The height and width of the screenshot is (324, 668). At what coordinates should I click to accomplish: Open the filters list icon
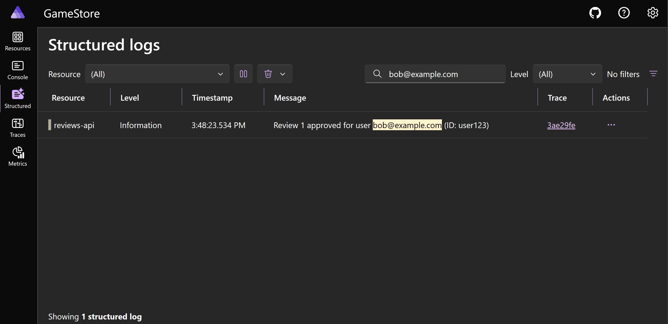653,74
